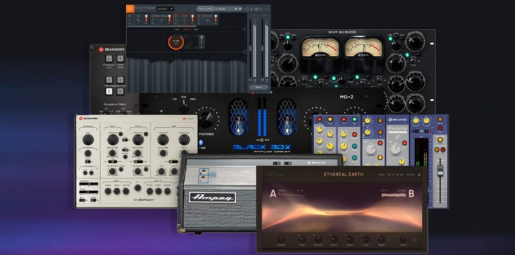Click the right VU meter on Shadow Hills compressor
The width and height of the screenshot is (515, 255).
[363, 48]
